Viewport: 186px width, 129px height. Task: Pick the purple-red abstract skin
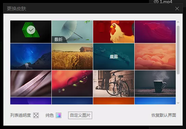155,32
